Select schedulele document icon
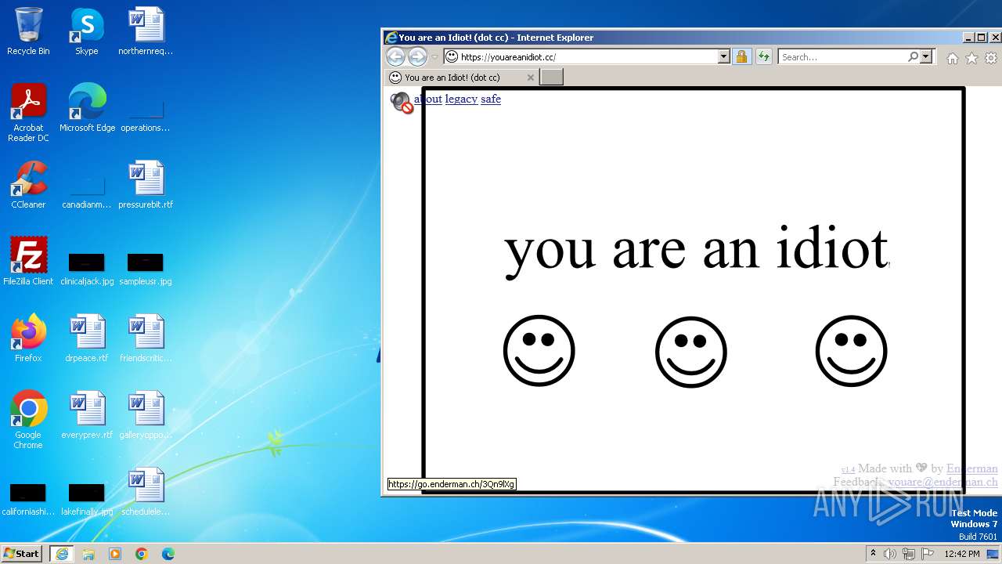 coord(146,492)
